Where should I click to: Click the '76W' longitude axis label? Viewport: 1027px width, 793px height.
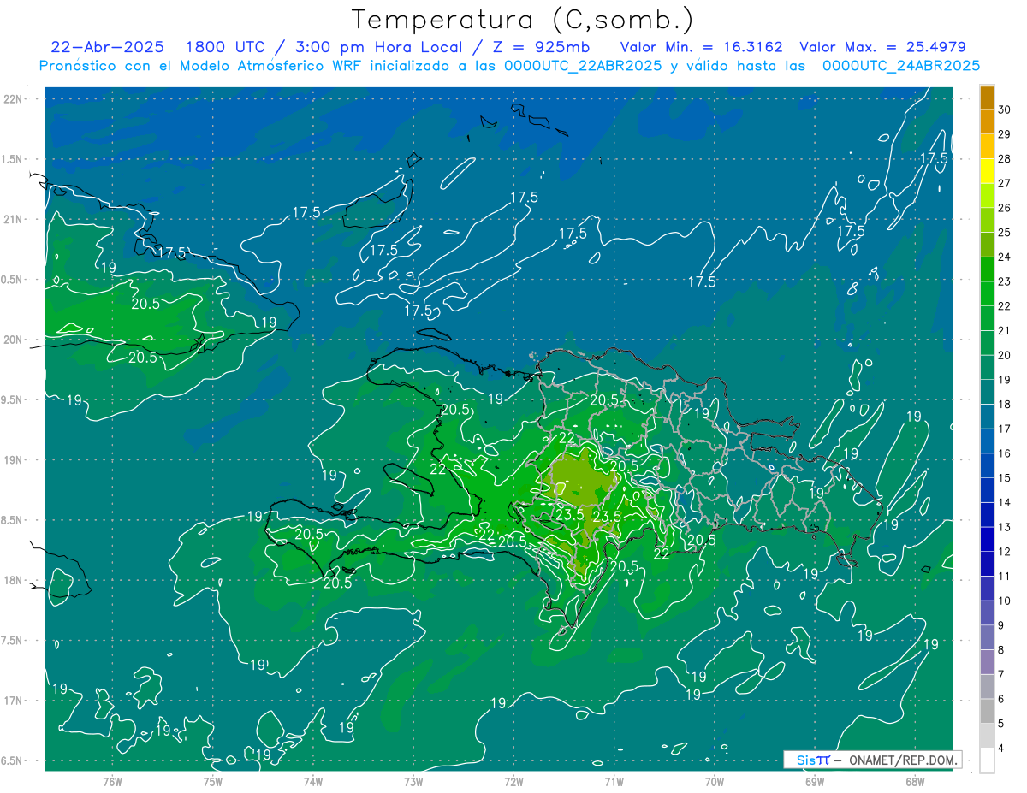click(112, 781)
